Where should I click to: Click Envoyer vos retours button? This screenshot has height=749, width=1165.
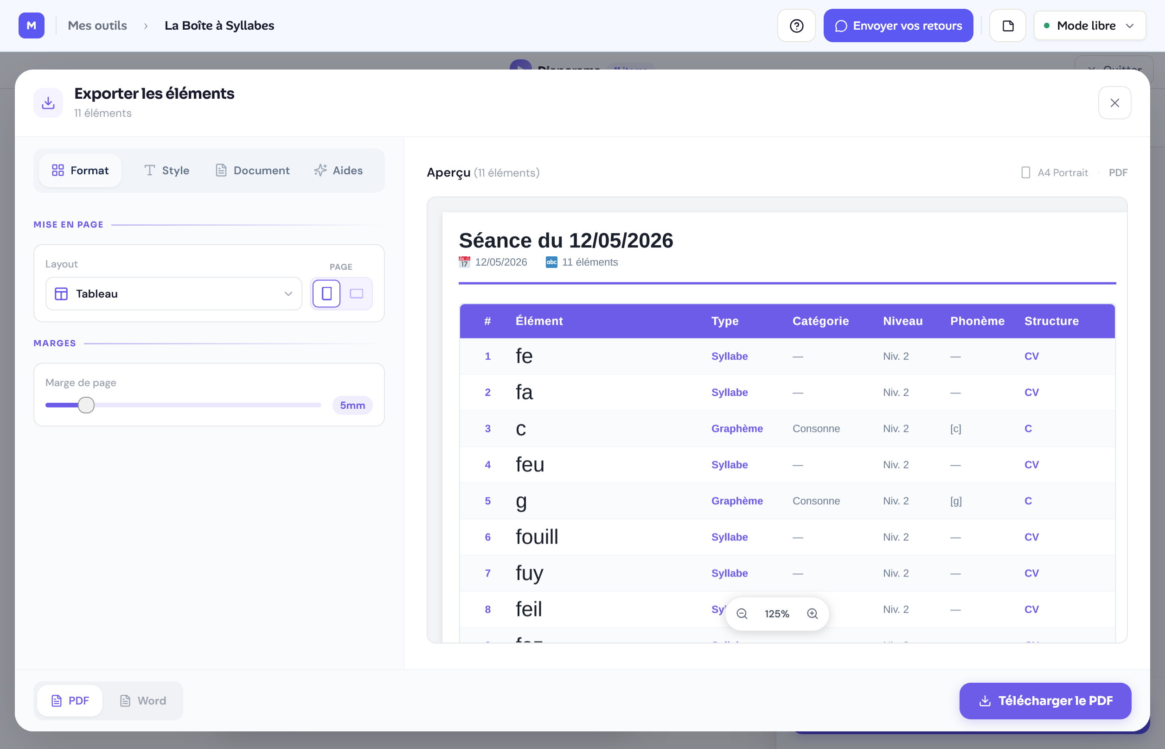pos(898,26)
